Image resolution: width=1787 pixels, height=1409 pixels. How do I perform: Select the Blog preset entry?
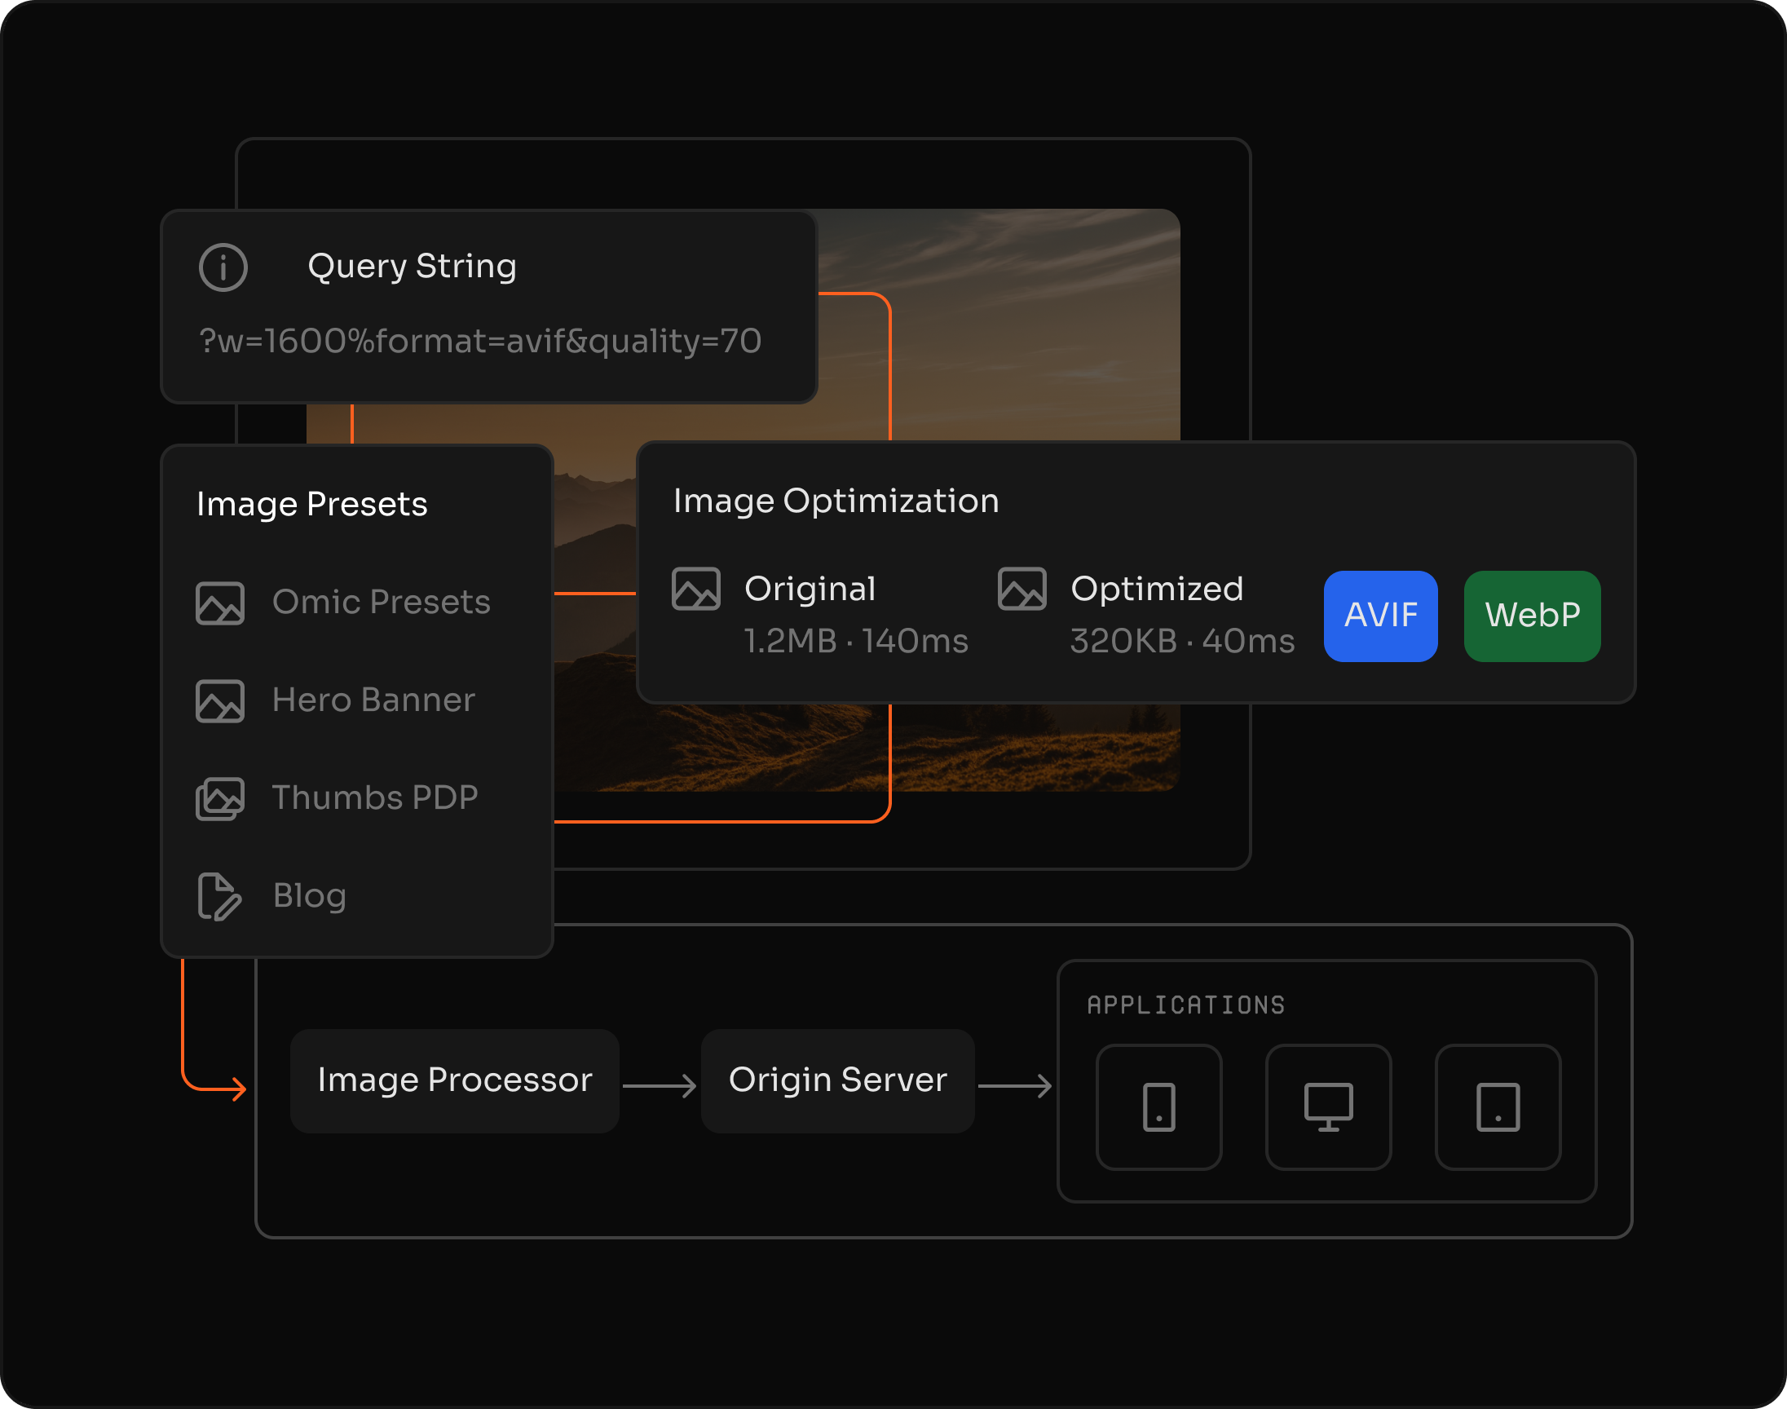coord(308,896)
